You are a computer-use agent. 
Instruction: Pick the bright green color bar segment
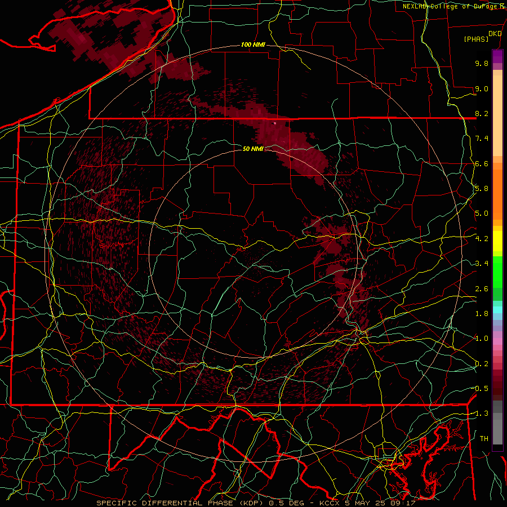coord(497,273)
